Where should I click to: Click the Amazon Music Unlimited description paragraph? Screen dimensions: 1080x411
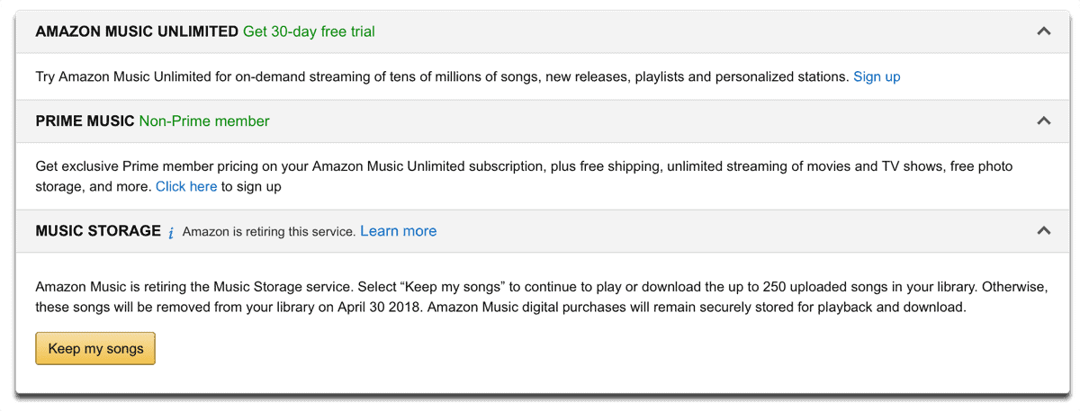pos(441,76)
